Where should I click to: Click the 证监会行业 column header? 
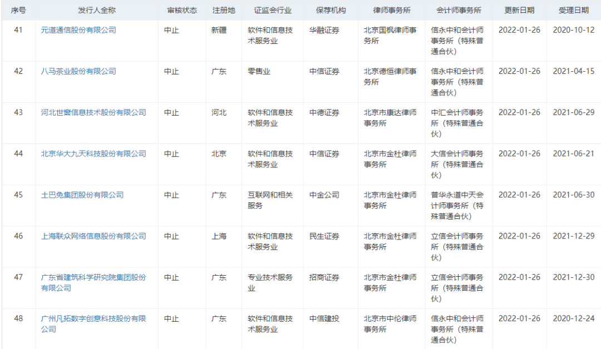point(273,11)
